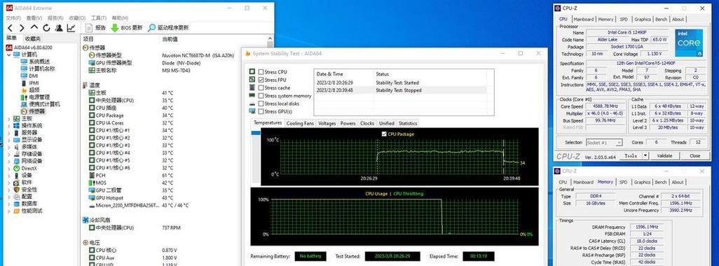Click the 性能测试 folder icon
719x266 pixels.
click(x=17, y=211)
